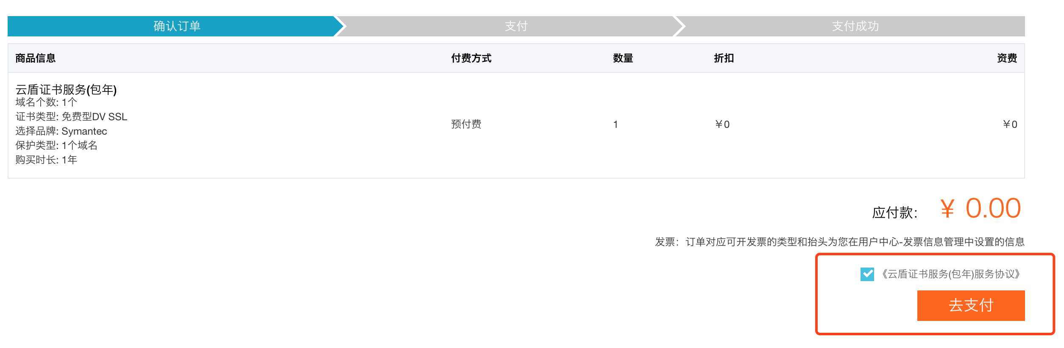Click the 支付成功 step
The image size is (1064, 348).
click(x=855, y=26)
